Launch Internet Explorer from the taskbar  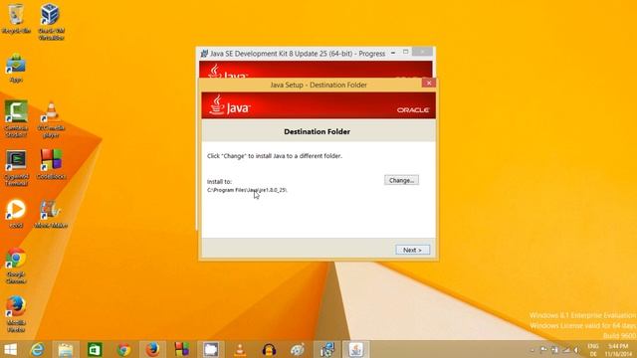coord(37,349)
